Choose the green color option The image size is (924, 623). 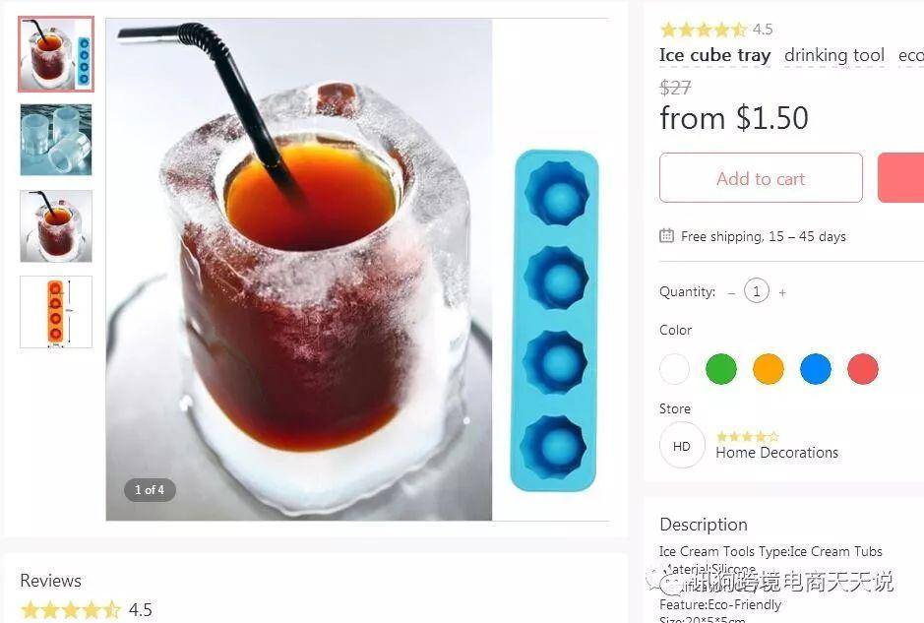(x=721, y=369)
